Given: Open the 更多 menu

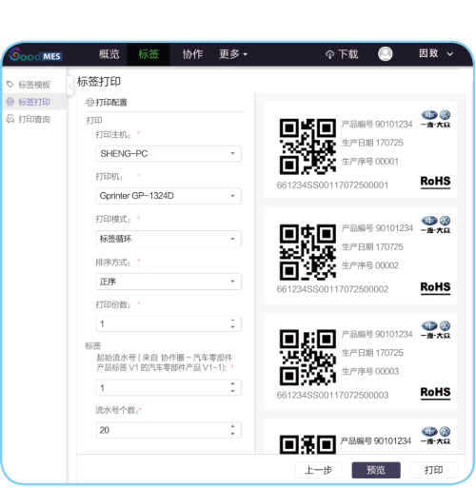Looking at the screenshot, I should point(233,54).
